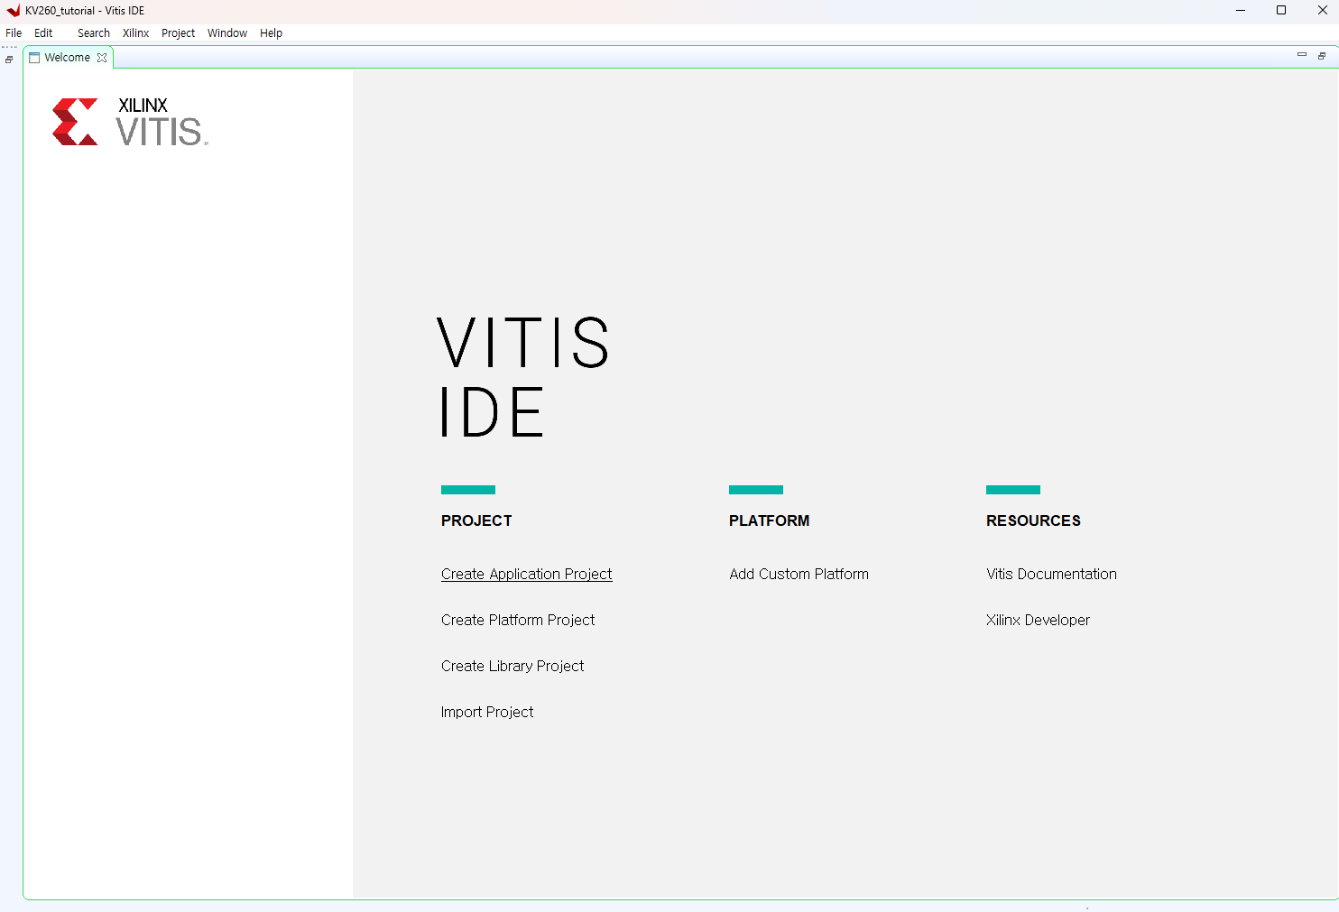Minimize the Welcome view panel
This screenshot has width=1339, height=912.
(x=1302, y=55)
